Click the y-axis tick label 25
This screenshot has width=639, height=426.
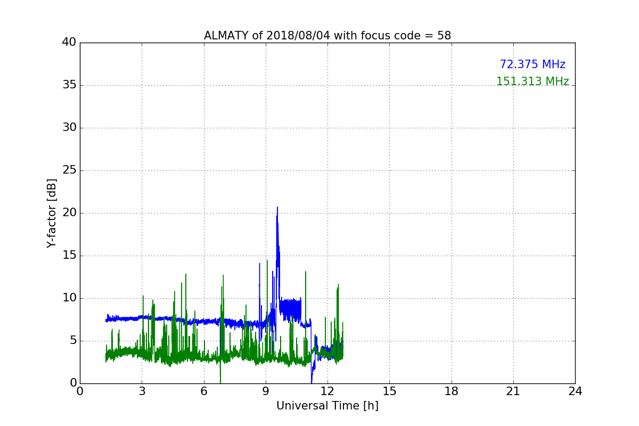pyautogui.click(x=69, y=170)
